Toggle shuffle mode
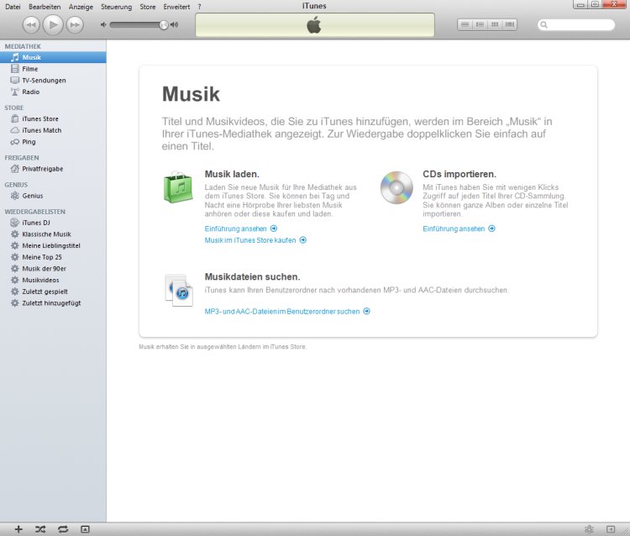 40,529
